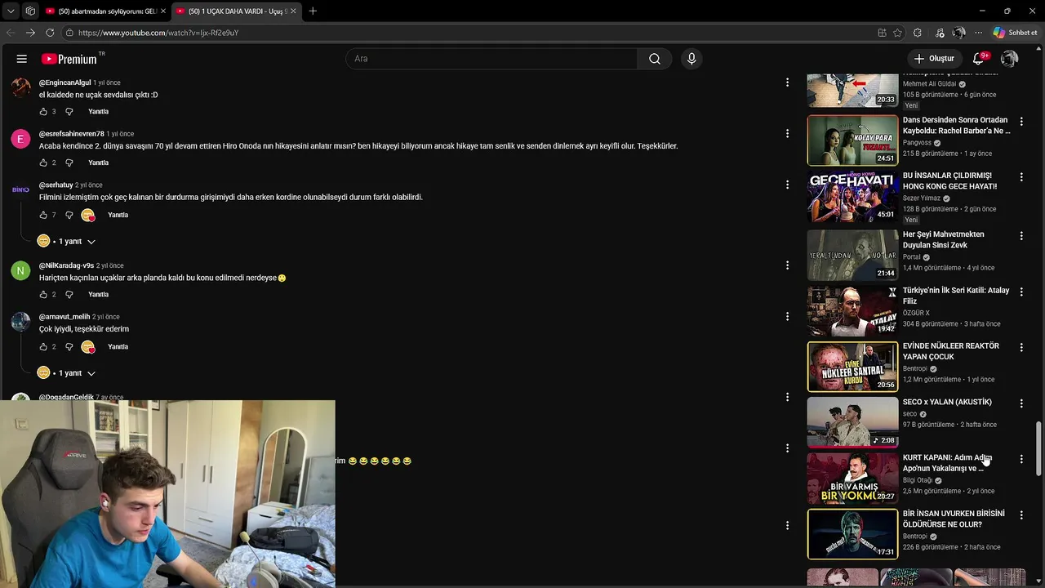Open more options for KURT KAPANI video
The height and width of the screenshot is (588, 1045).
click(x=1021, y=459)
